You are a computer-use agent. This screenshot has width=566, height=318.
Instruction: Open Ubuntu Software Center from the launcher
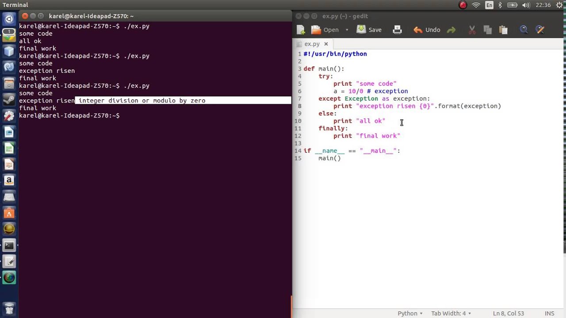click(x=9, y=213)
